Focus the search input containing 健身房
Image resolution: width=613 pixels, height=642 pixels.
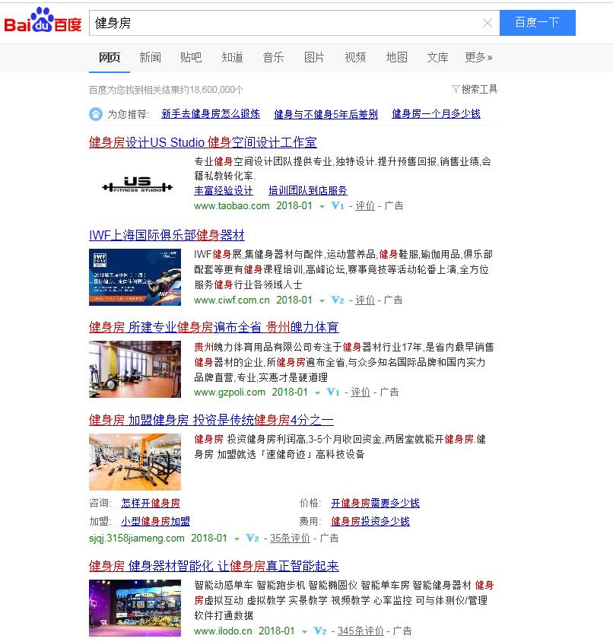tap(287, 23)
